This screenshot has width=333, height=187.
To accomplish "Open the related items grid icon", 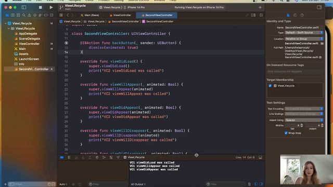I will (x=61, y=15).
